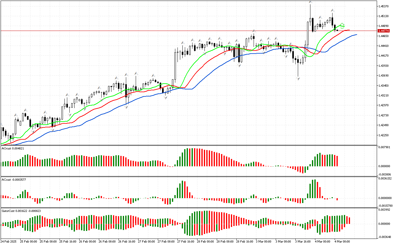
Task: Click the GatorCust 0.001622 -0.000823 label
Action: coord(21,211)
